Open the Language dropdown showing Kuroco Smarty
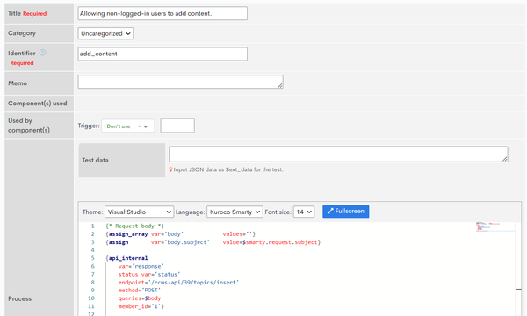527x316 pixels. pyautogui.click(x=235, y=212)
